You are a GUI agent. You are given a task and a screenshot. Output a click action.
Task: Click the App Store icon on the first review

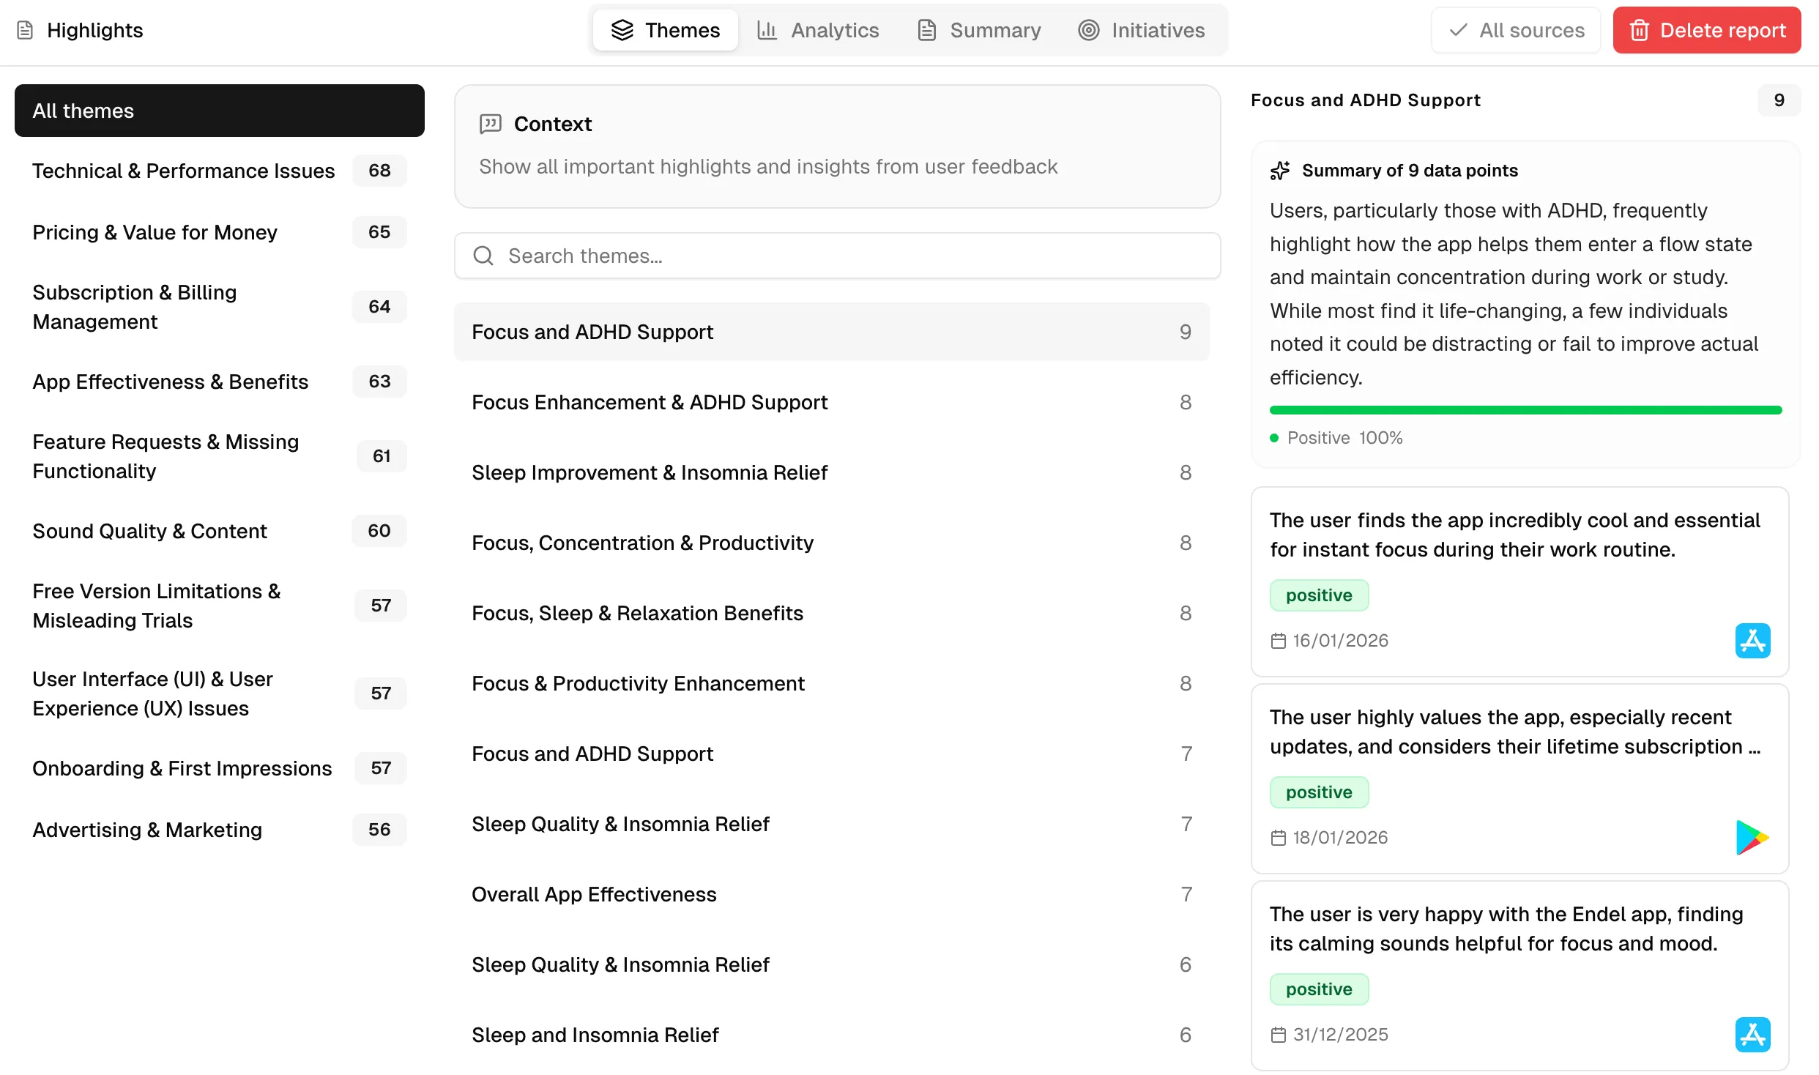click(1753, 640)
